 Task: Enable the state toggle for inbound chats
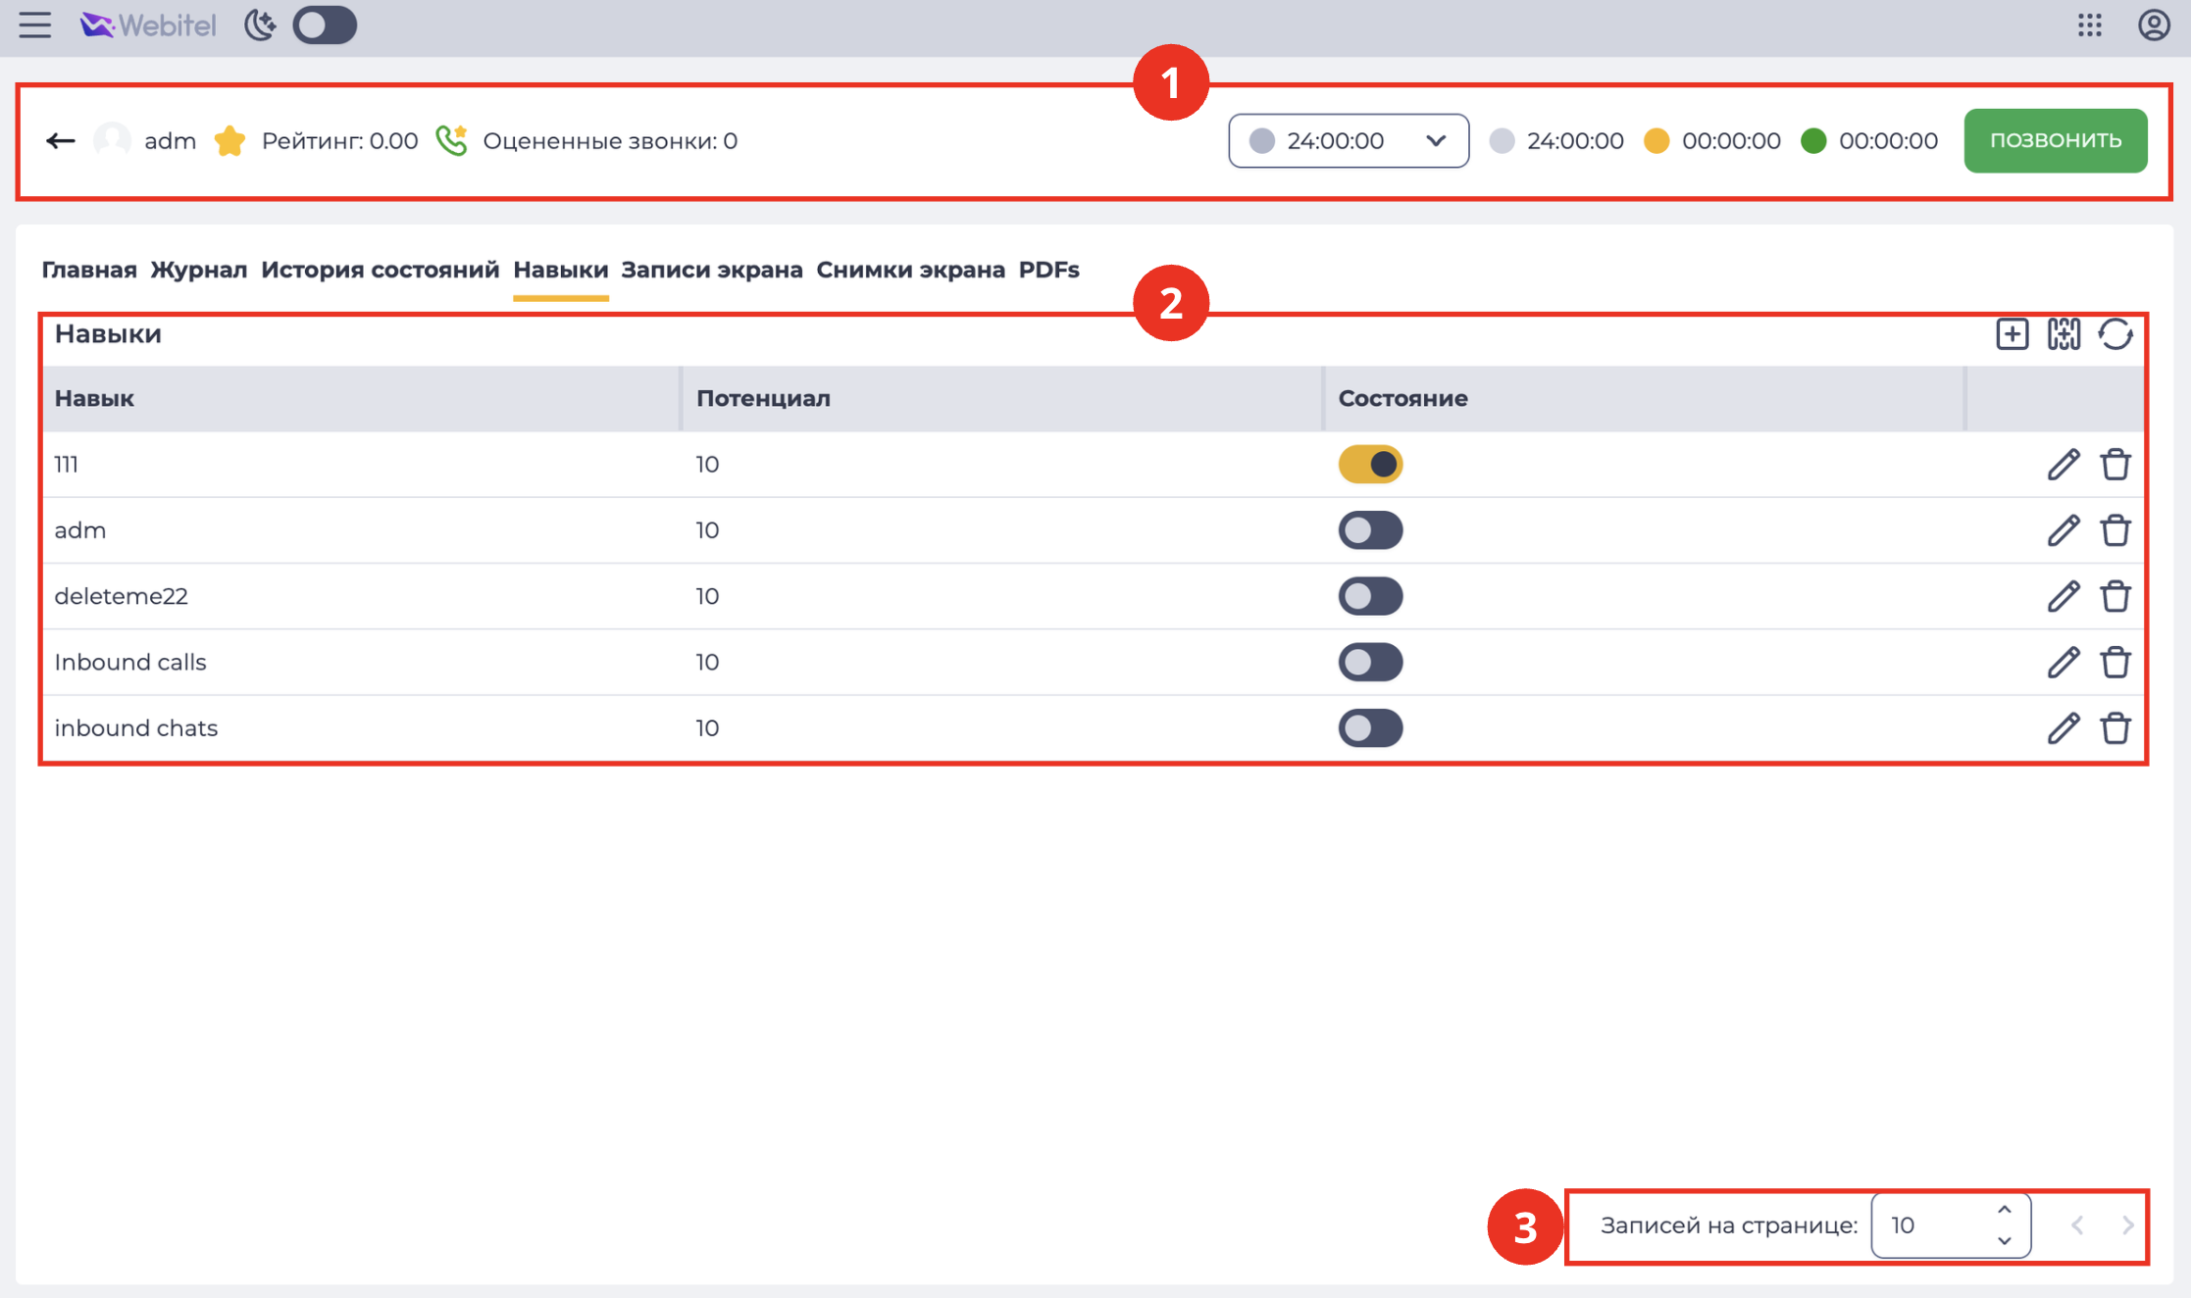coord(1370,728)
